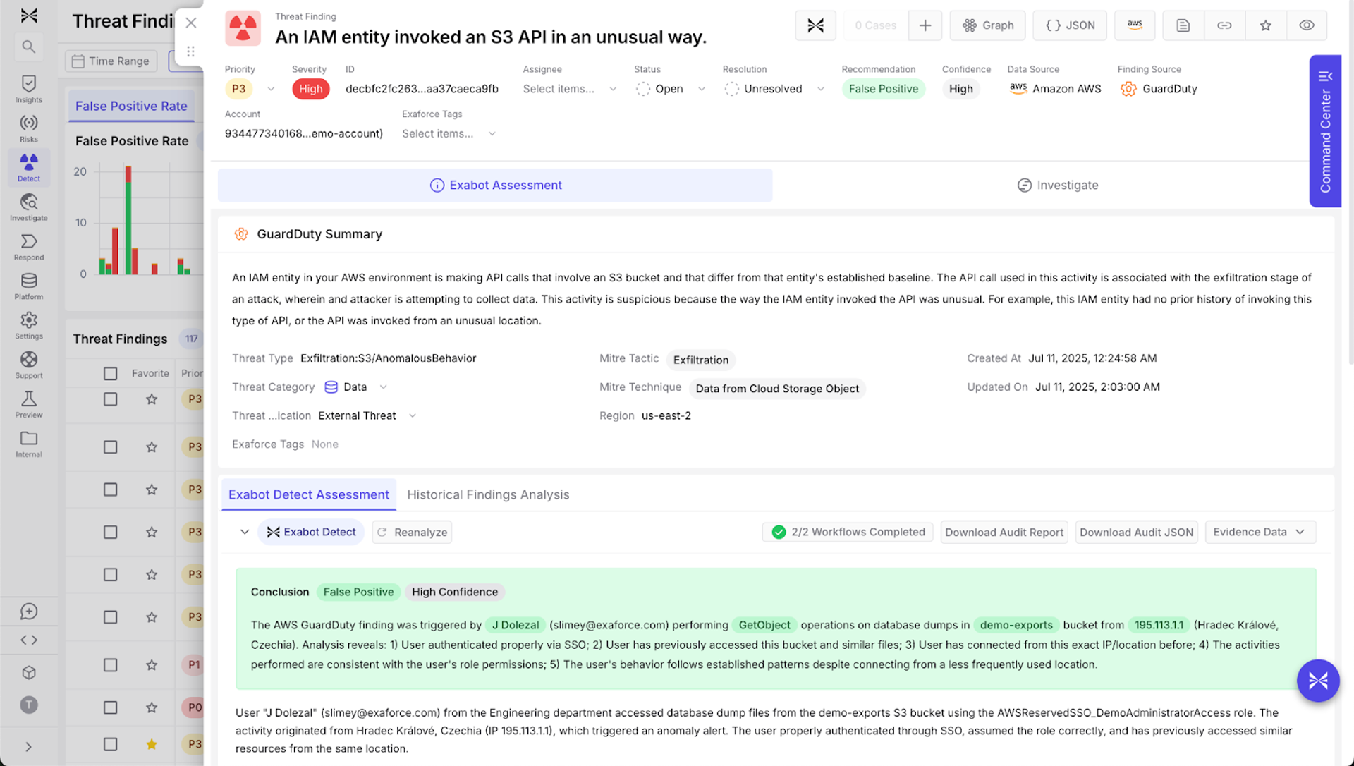Click the Exabot Detect chip button
The width and height of the screenshot is (1354, 766).
click(x=311, y=532)
